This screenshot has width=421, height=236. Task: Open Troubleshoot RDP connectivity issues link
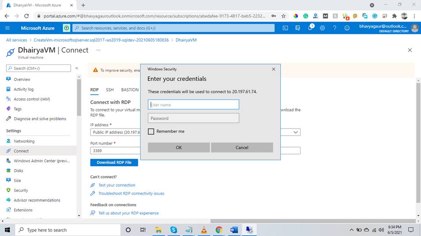click(131, 193)
